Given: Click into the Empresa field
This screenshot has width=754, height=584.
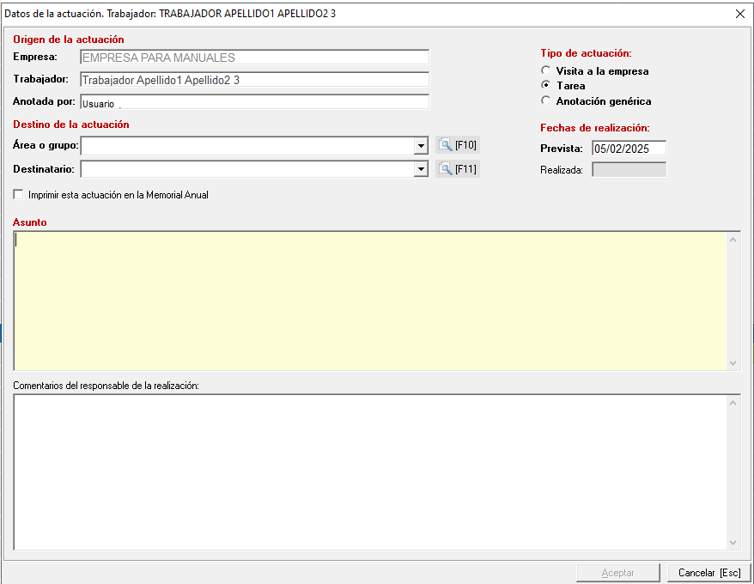Looking at the screenshot, I should point(254,58).
